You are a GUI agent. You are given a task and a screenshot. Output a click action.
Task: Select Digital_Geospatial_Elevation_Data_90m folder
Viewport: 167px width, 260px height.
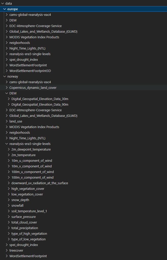point(40,105)
